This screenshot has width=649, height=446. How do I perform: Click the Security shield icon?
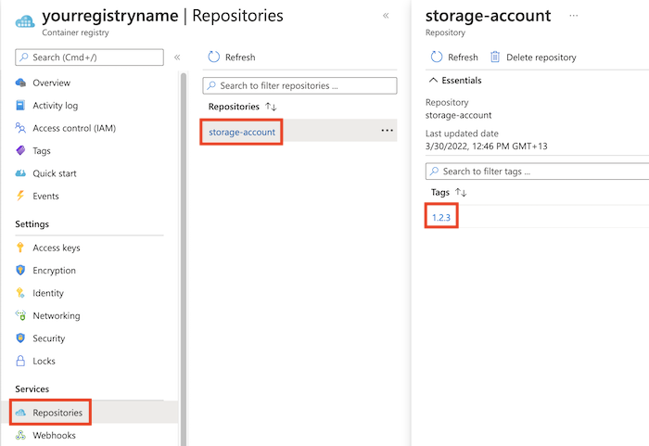tap(20, 338)
